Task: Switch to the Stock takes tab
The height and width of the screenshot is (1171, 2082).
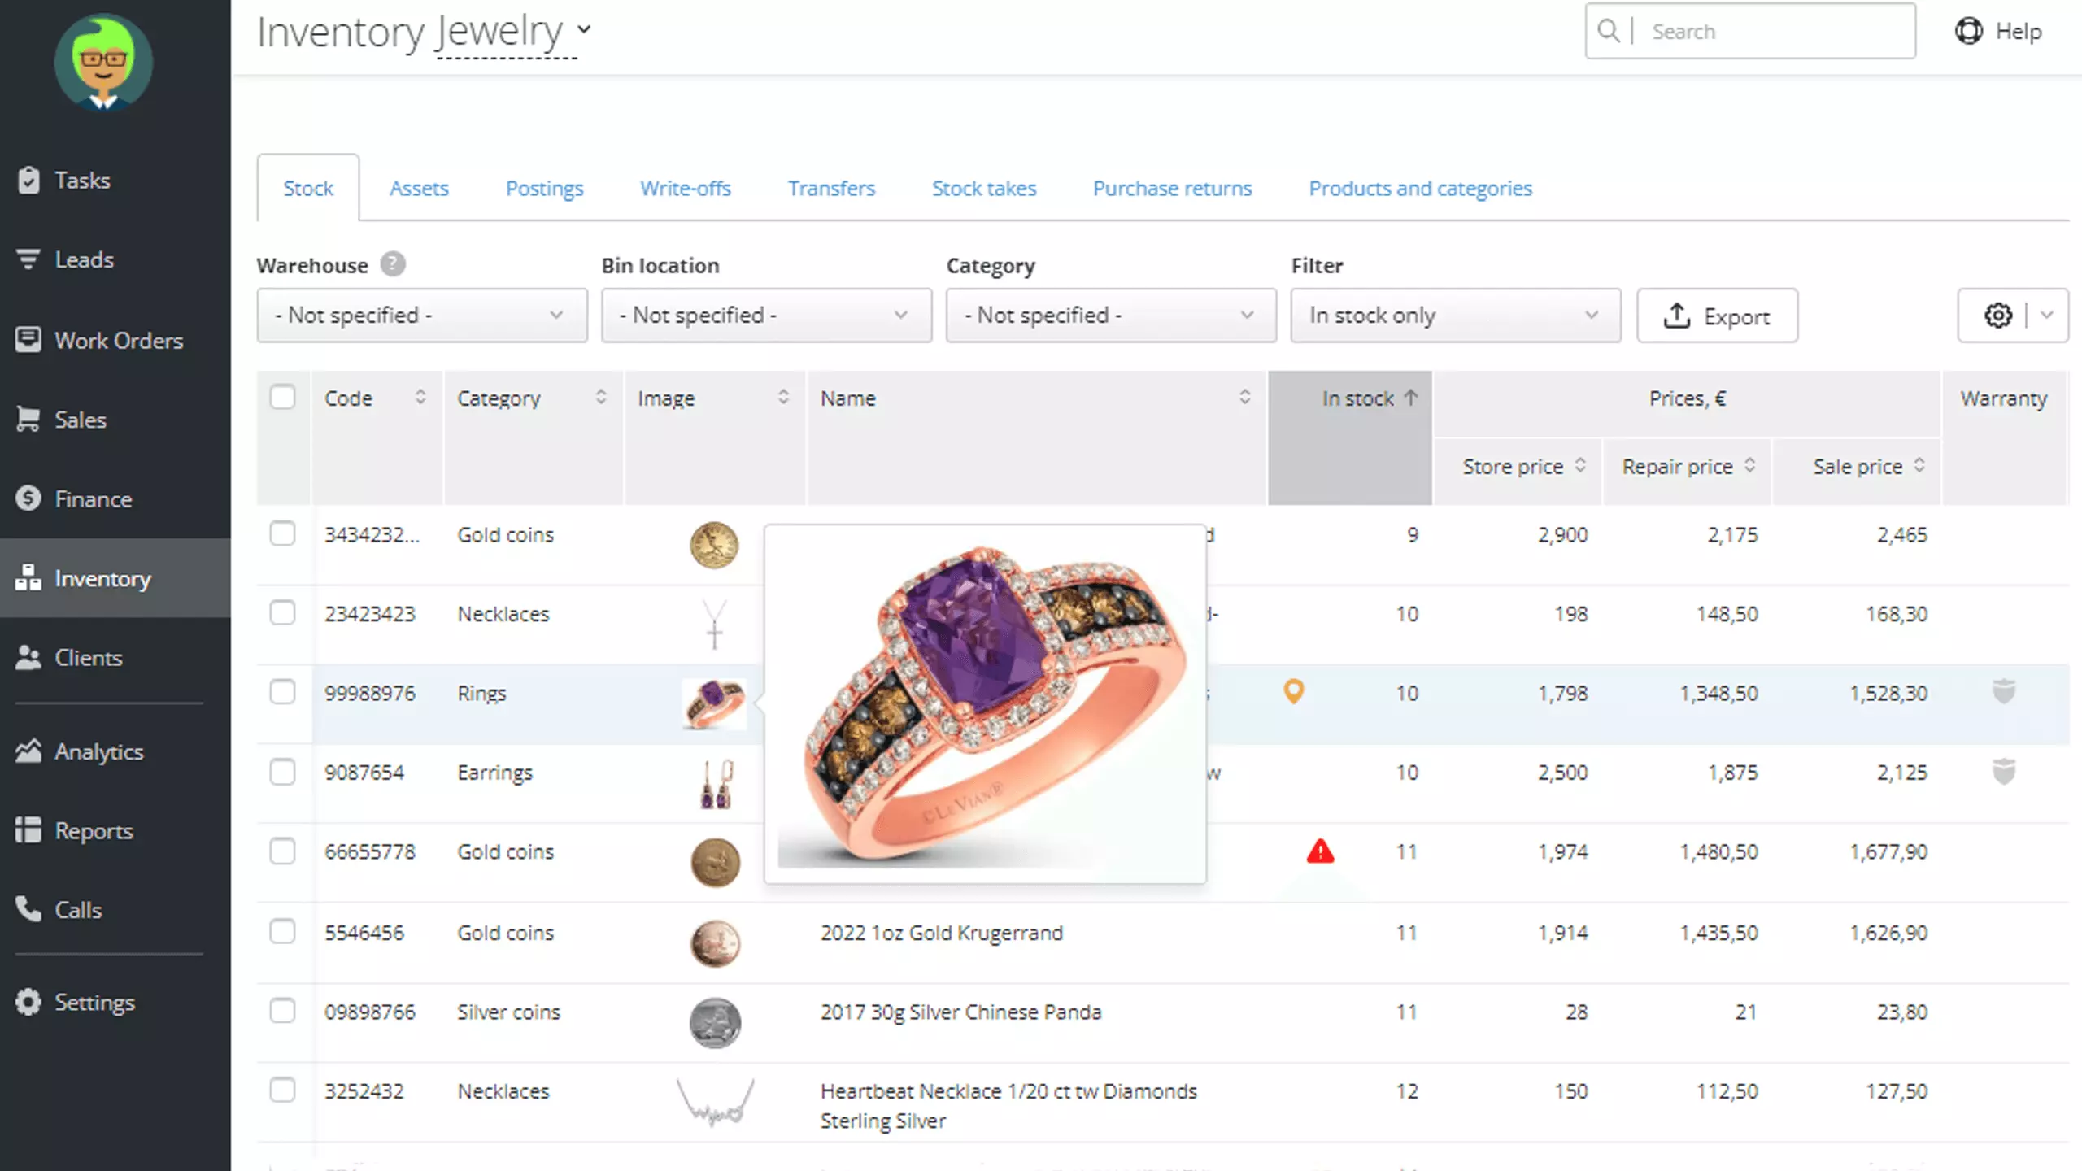Action: click(x=984, y=188)
